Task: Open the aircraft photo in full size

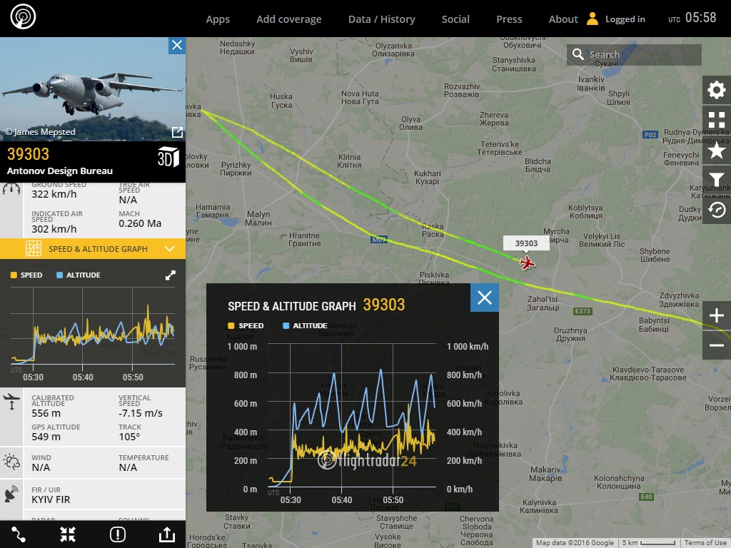Action: coord(177,132)
